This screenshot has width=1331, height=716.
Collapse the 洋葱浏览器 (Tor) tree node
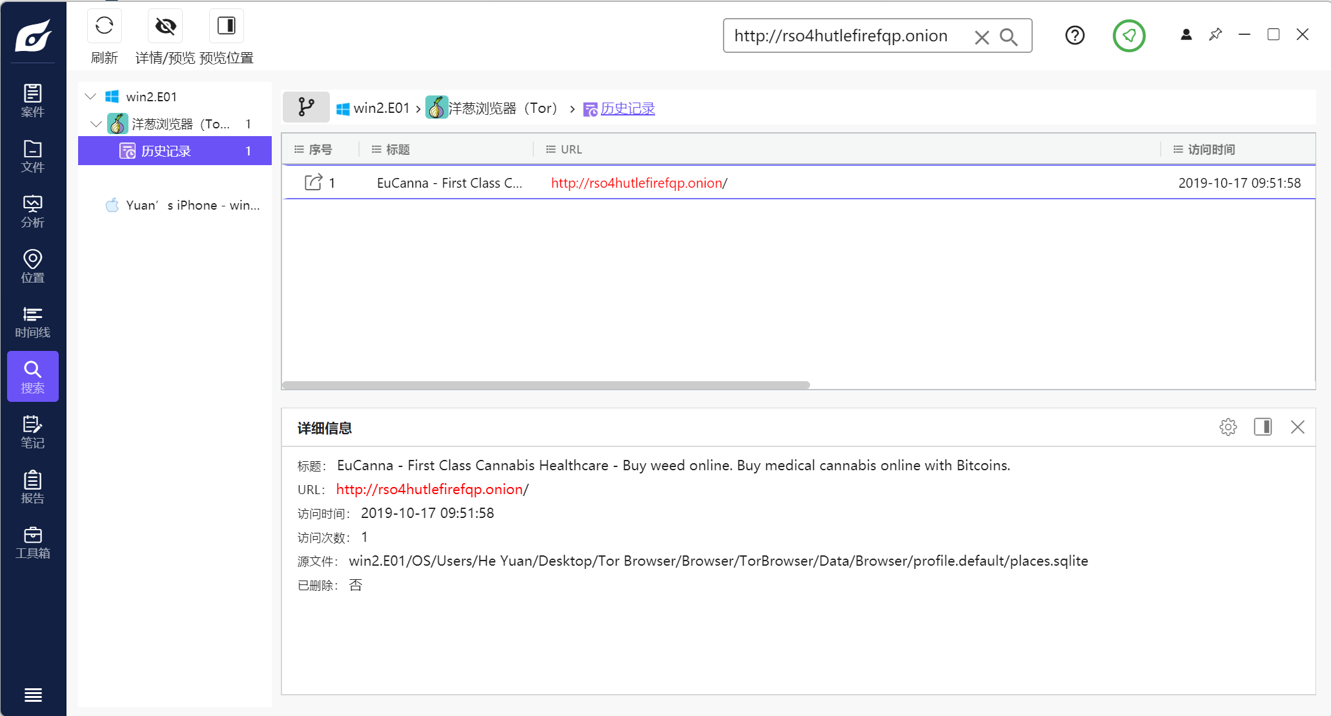[x=96, y=124]
